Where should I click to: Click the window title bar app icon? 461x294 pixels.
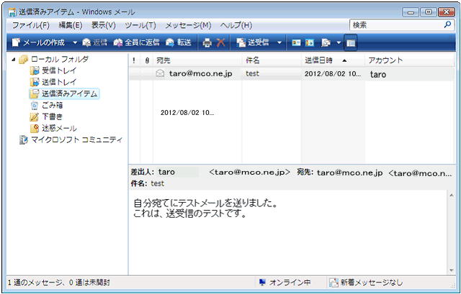(12, 12)
